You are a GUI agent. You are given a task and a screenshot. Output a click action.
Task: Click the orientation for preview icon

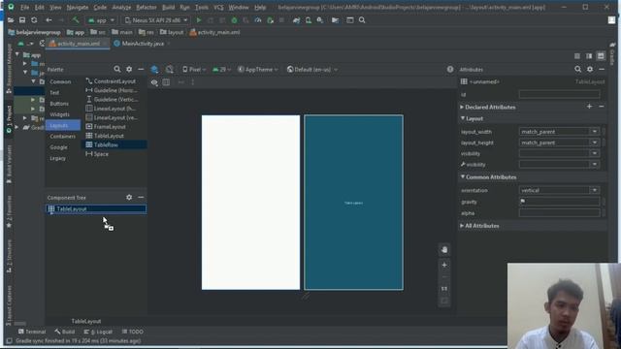click(x=170, y=69)
